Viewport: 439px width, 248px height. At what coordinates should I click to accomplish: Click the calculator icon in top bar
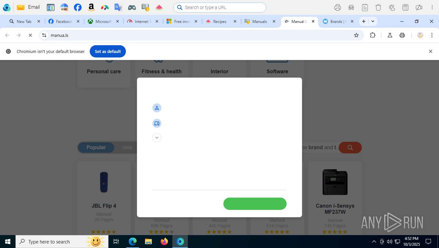[405, 7]
